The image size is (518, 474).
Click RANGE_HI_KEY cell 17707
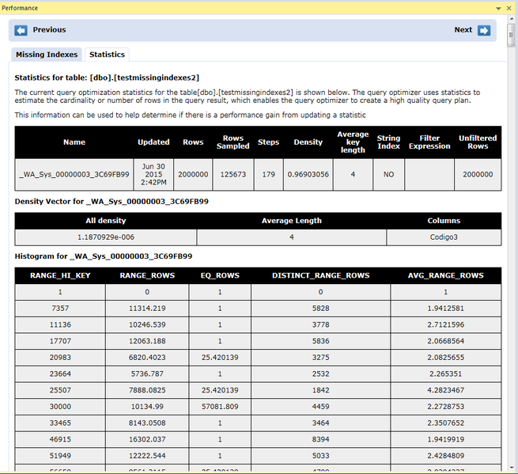pos(60,341)
